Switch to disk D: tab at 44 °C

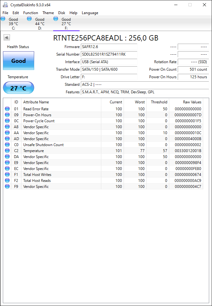click(x=40, y=24)
